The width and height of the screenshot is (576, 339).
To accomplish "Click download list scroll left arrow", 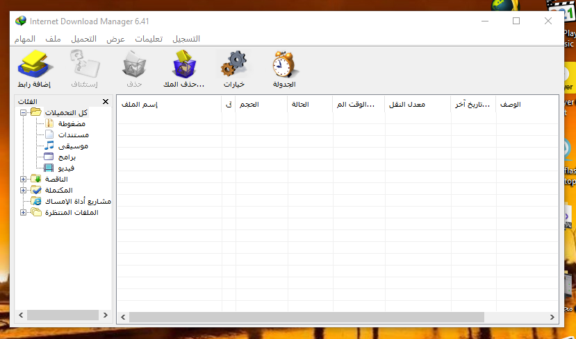I will pos(123,317).
